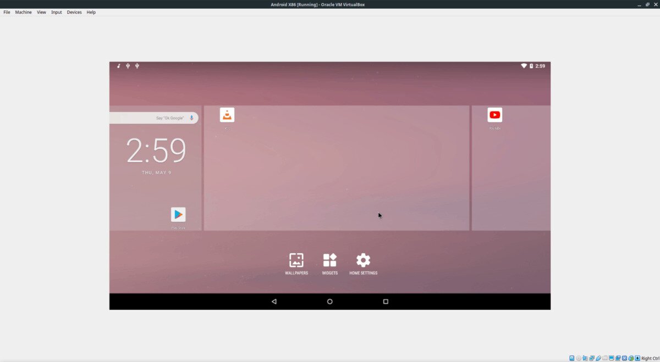Open the Help menu
660x362 pixels.
91,12
